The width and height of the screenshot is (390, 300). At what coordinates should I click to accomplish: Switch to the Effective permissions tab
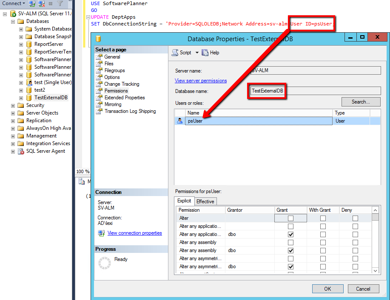[205, 201]
